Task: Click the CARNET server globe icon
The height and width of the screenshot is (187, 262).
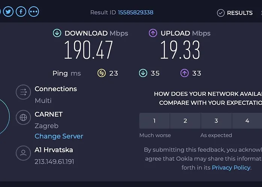Action: (23, 117)
